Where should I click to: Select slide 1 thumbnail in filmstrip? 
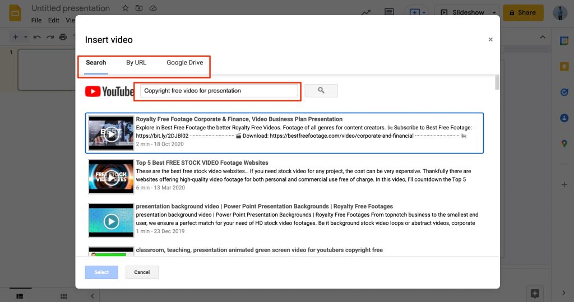[x=47, y=69]
